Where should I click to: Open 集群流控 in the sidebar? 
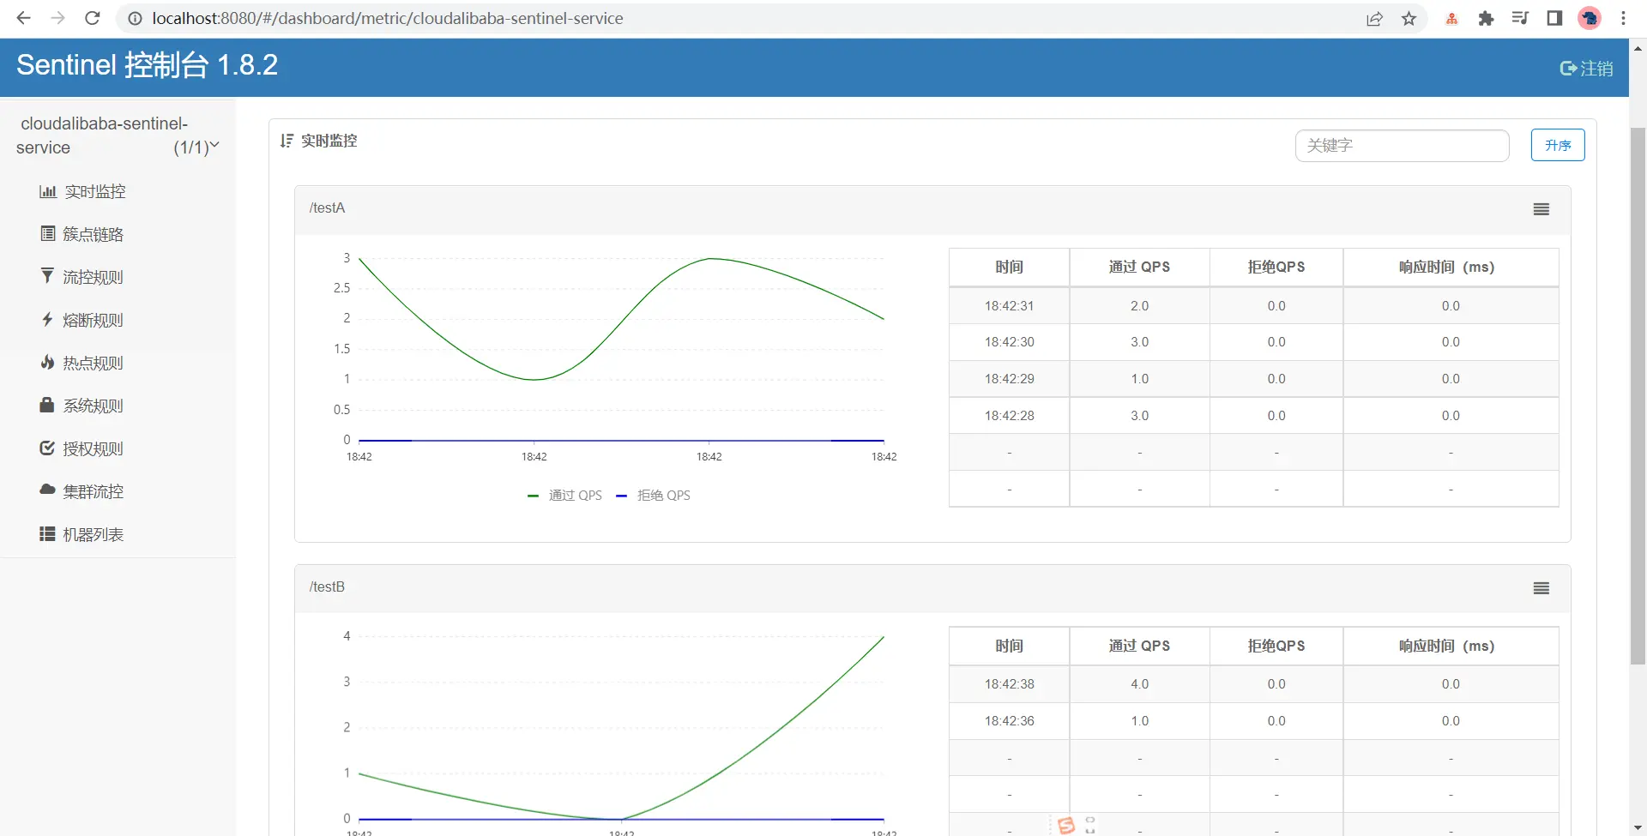(94, 491)
